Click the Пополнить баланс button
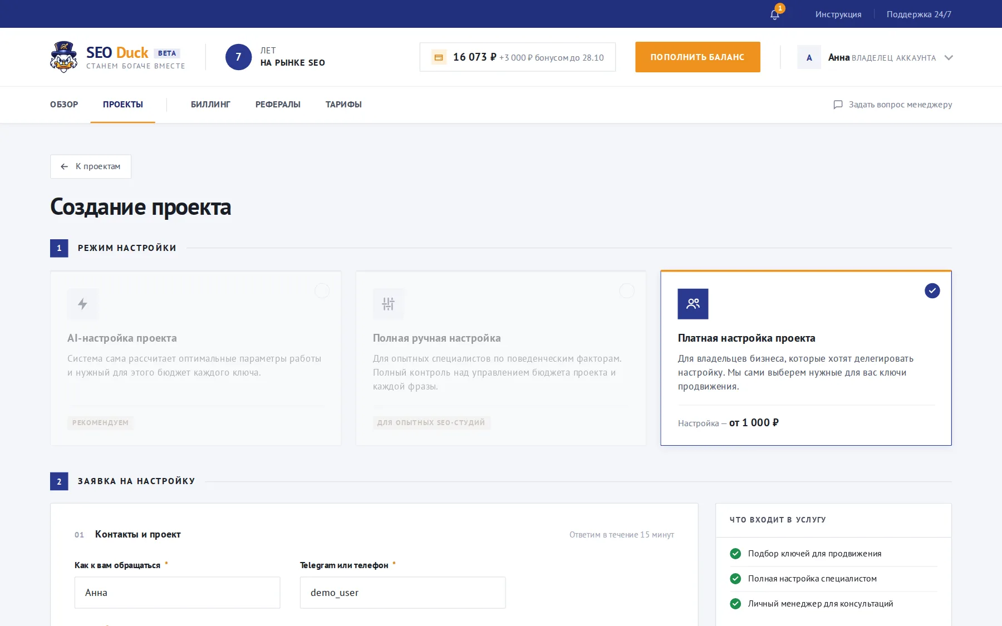Image resolution: width=1002 pixels, height=626 pixels. pos(698,57)
